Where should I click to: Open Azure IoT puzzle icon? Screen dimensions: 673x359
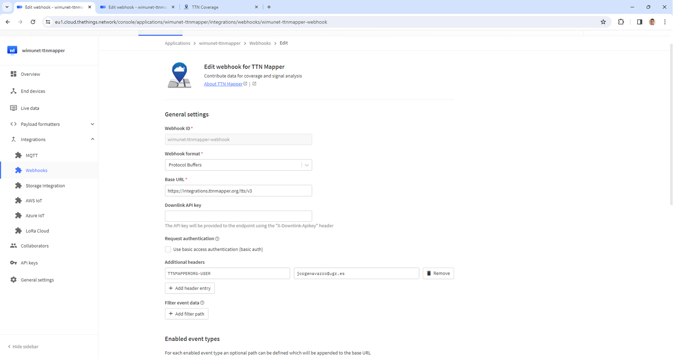click(x=18, y=216)
